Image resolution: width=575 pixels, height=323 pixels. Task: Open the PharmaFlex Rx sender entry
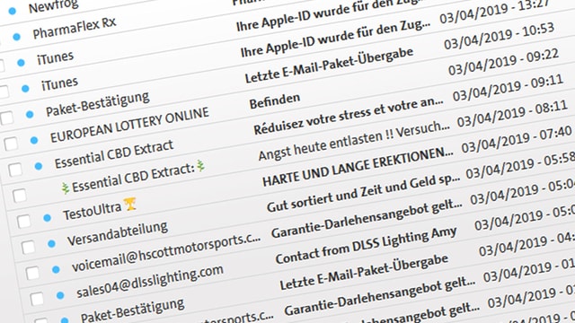coord(75,28)
